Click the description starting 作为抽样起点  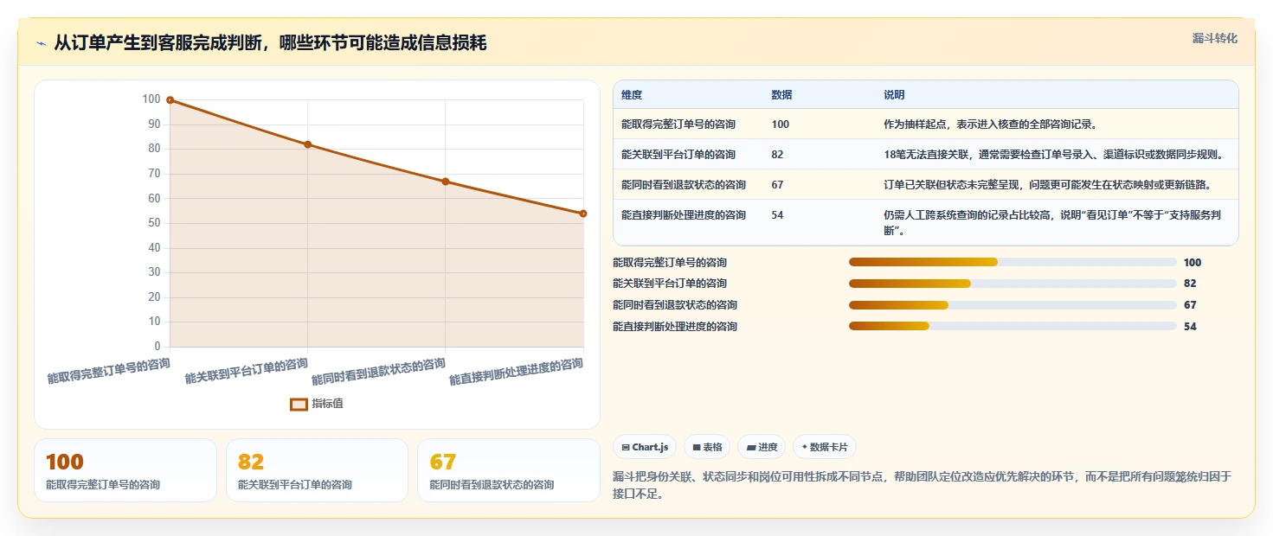991,124
